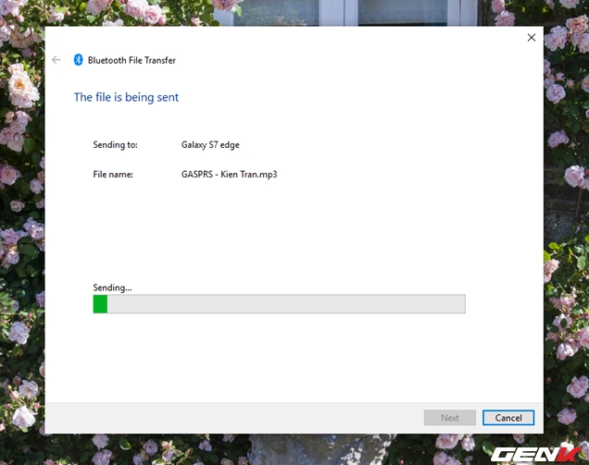Click the "Sending..." status text
Screen dimensions: 589x465
pos(112,288)
